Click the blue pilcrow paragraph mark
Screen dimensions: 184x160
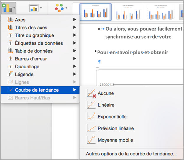(100, 62)
